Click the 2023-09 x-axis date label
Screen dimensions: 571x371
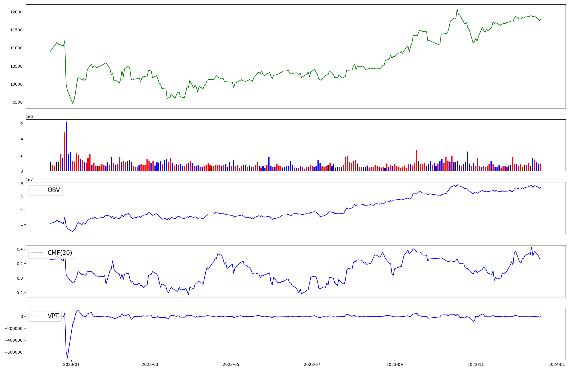[395, 364]
